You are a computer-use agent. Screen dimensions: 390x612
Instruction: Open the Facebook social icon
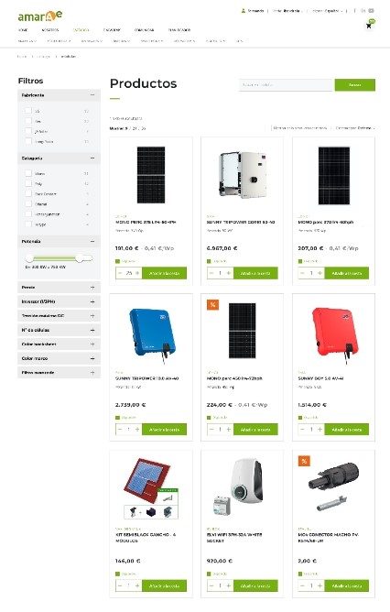tap(354, 11)
